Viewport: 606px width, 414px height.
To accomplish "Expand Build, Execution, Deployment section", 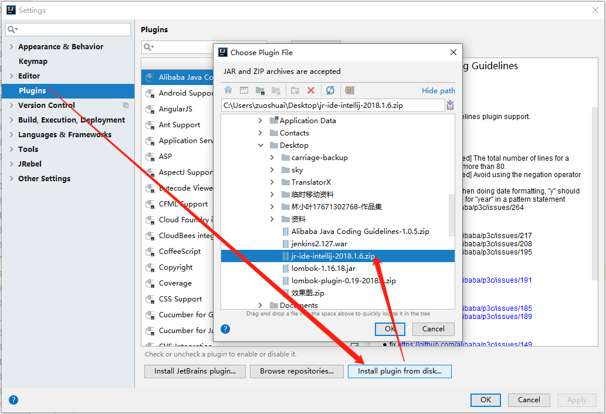I will pos(11,120).
